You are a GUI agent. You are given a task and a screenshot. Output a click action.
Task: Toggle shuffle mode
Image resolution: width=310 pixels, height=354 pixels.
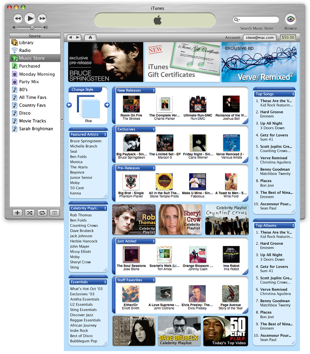click(x=30, y=213)
